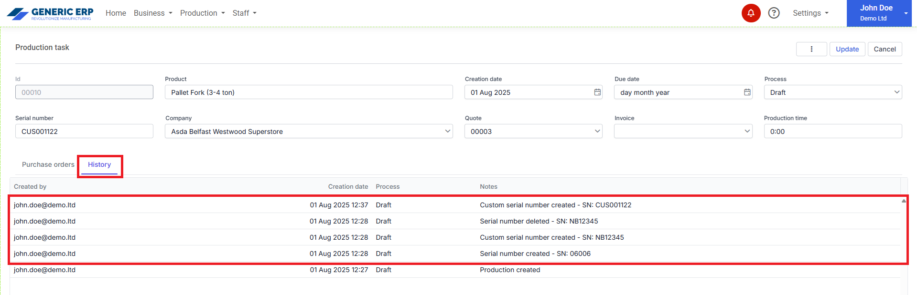This screenshot has height=295, width=917.
Task: Click the history scrollbar up arrow
Action: point(904,201)
